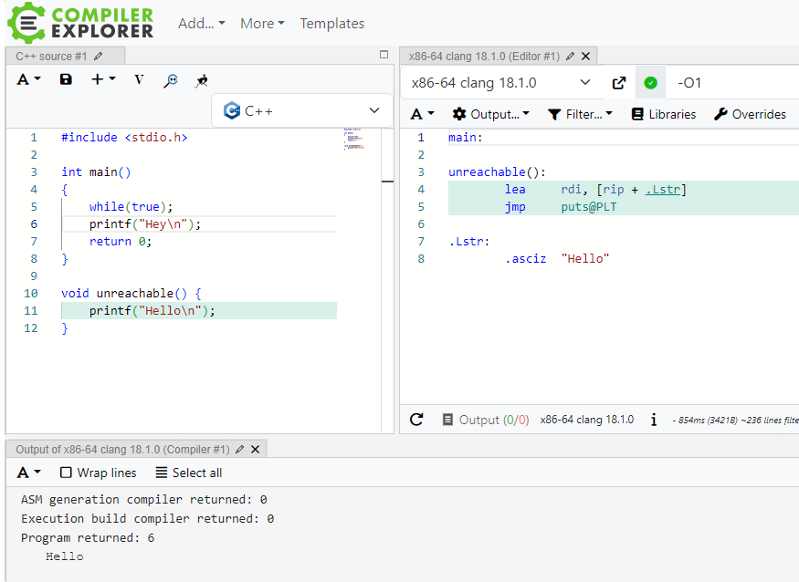Expand the x86-64 clang 18.1.0 compiler selector
The height and width of the screenshot is (582, 799).
pos(500,83)
